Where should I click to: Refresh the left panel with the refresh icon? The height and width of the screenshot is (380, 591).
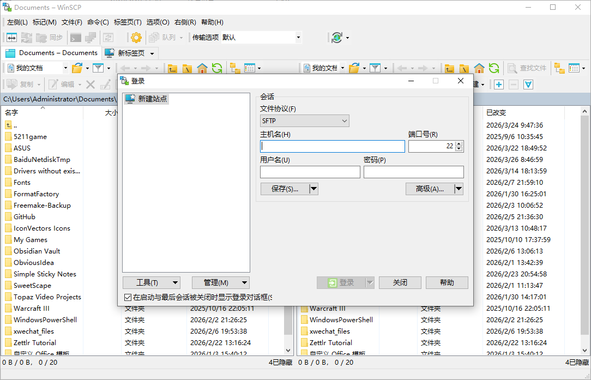click(x=216, y=68)
